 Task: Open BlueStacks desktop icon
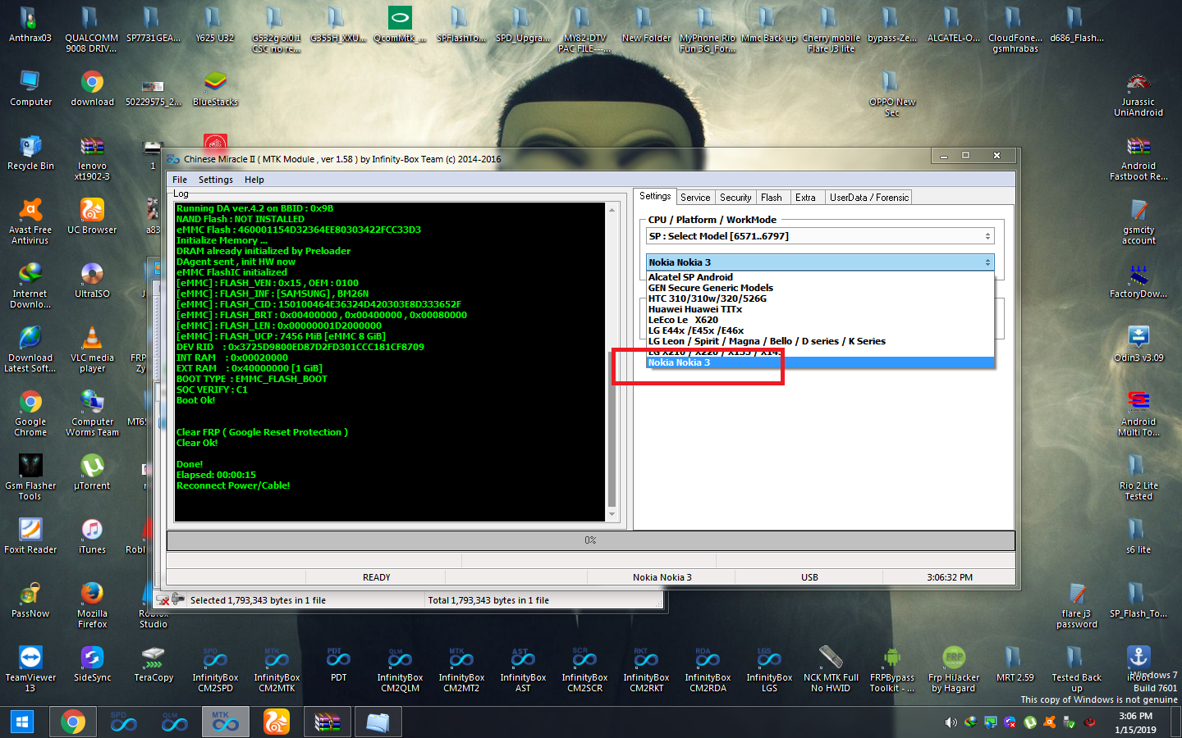(x=215, y=89)
